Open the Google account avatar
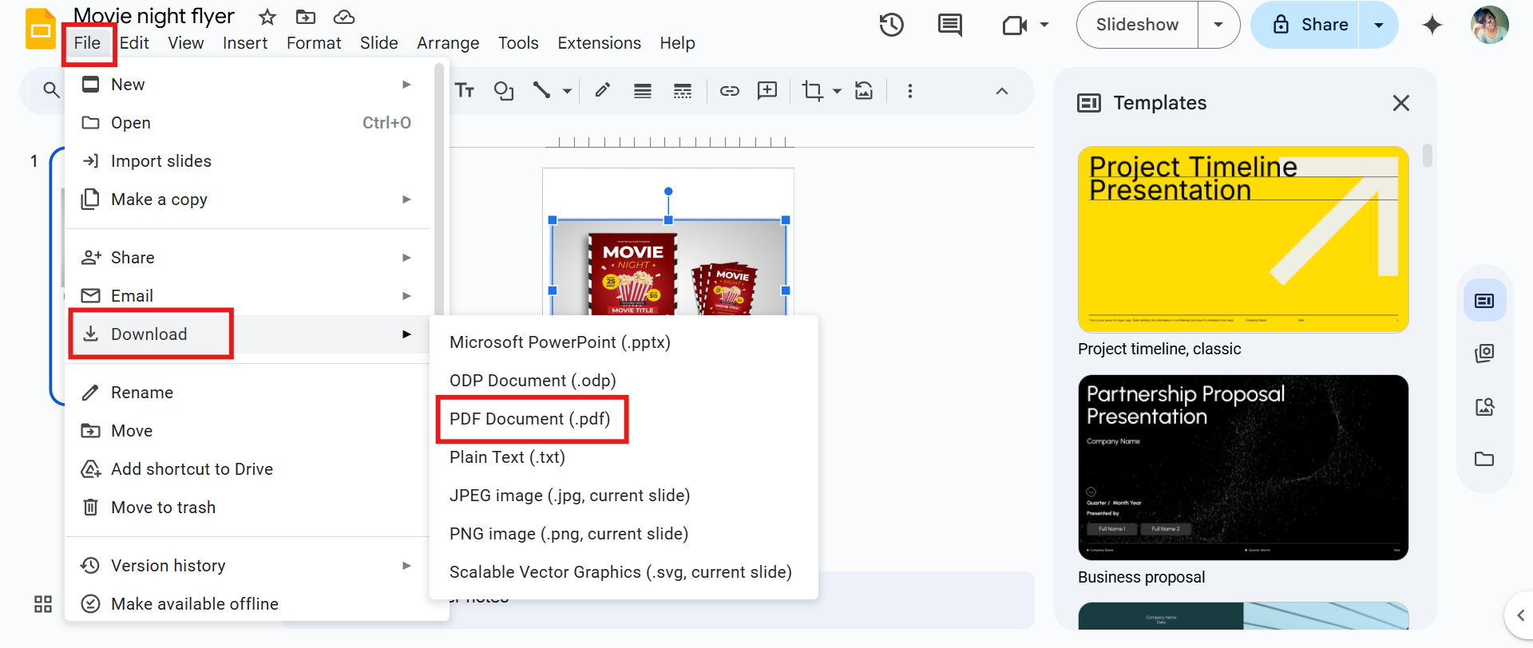This screenshot has height=648, width=1533. (1490, 25)
